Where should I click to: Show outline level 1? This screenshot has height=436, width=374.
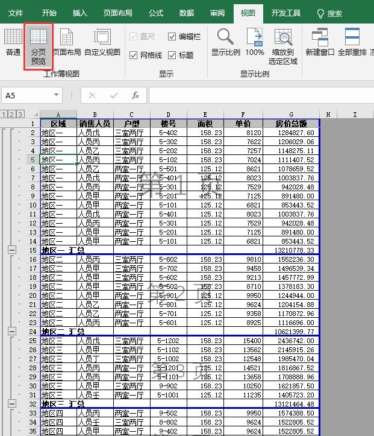(4, 115)
